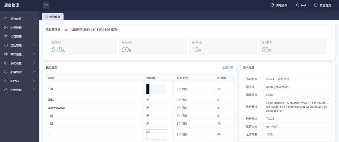This screenshot has height=142, width=339.
Task: Click the fpm-fcgi value
Action: coord(271,127)
